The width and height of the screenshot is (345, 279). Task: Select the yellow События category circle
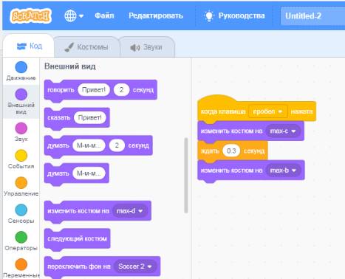[x=21, y=156]
